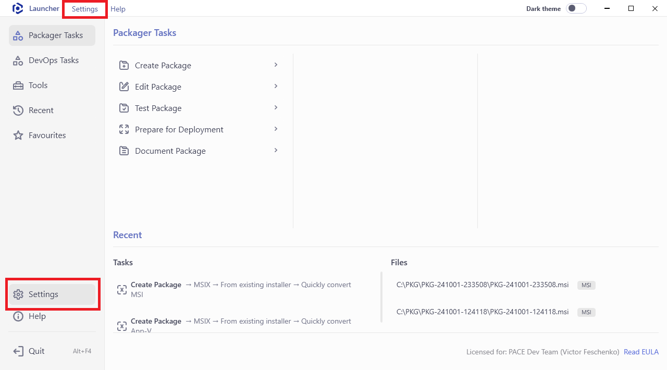Click the Favourites star icon
Image resolution: width=667 pixels, height=370 pixels.
(18, 135)
